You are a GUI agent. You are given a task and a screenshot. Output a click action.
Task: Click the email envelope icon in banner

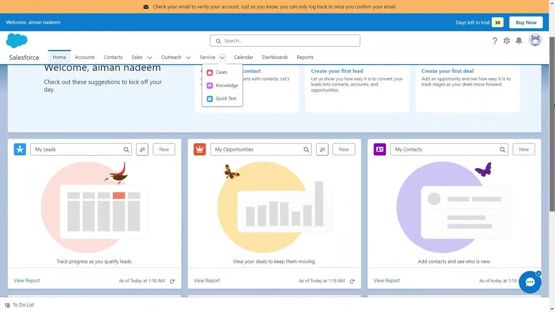(146, 7)
